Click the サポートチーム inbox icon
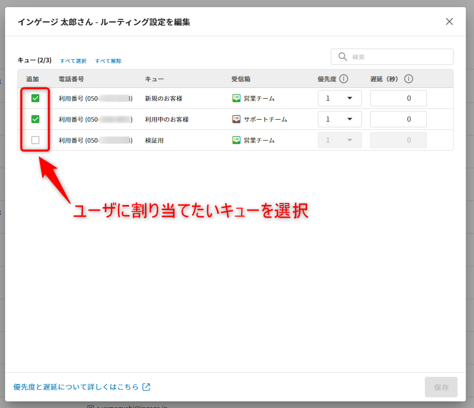This screenshot has width=474, height=408. [x=236, y=119]
